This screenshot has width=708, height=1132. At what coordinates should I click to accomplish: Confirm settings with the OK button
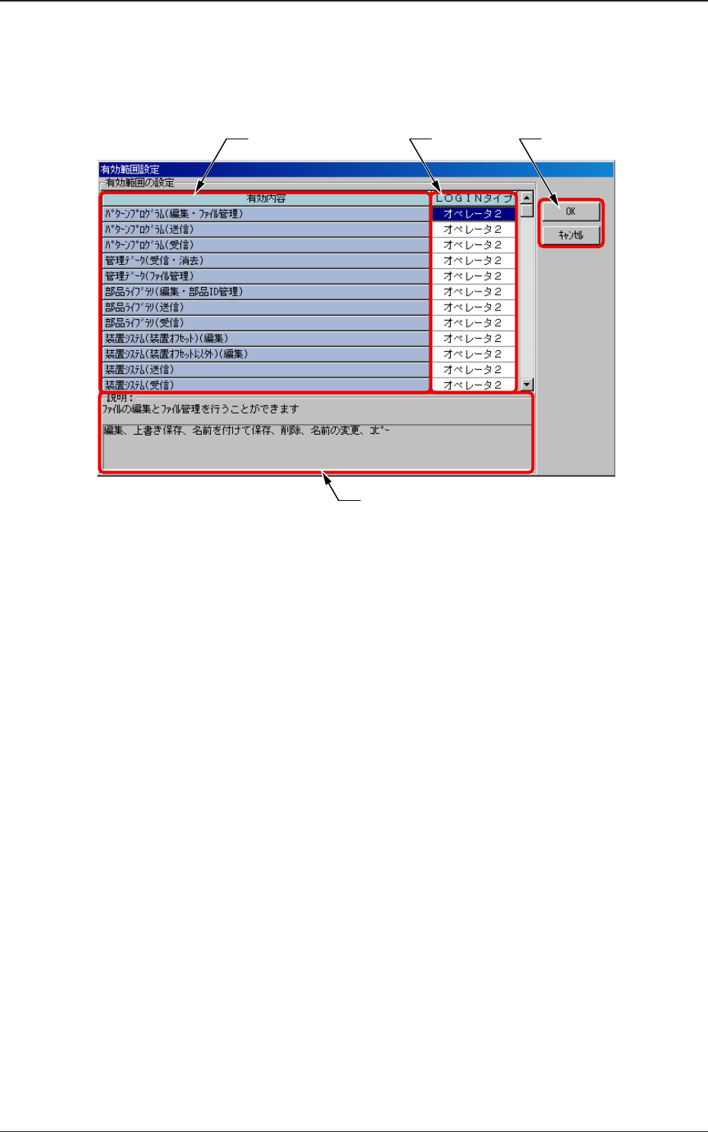[571, 212]
